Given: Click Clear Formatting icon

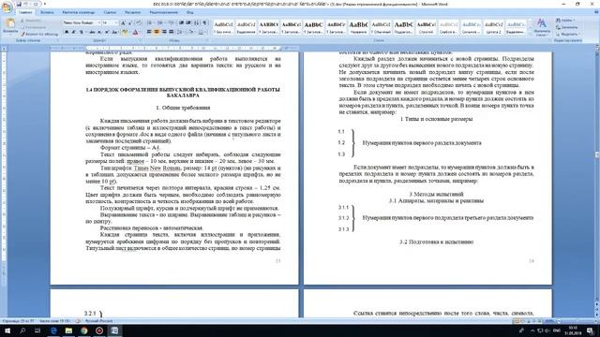Looking at the screenshot, I should pyautogui.click(x=138, y=23).
